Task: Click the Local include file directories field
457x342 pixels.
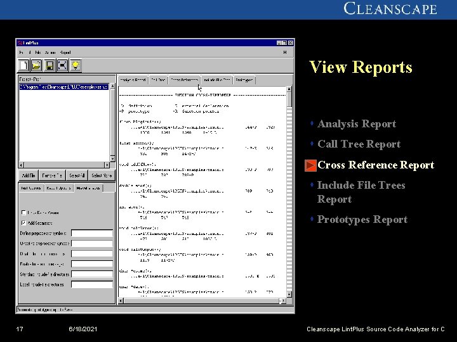Action: click(92, 284)
